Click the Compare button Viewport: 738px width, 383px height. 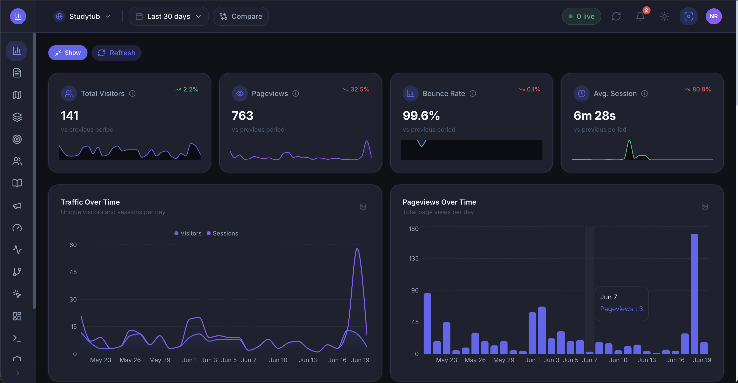click(x=241, y=16)
